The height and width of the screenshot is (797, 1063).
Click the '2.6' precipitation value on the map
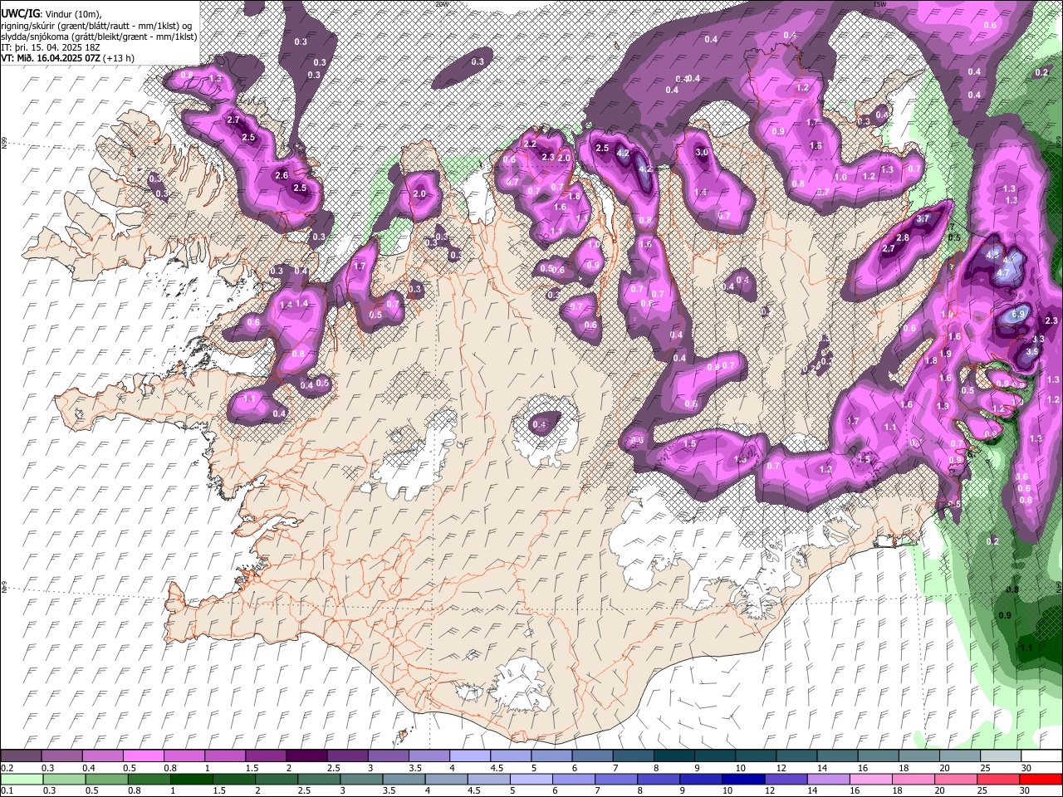pos(282,175)
